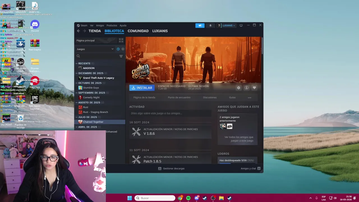The height and width of the screenshot is (202, 359).
Task: Select Comedy Night in the library
Action: point(91,98)
